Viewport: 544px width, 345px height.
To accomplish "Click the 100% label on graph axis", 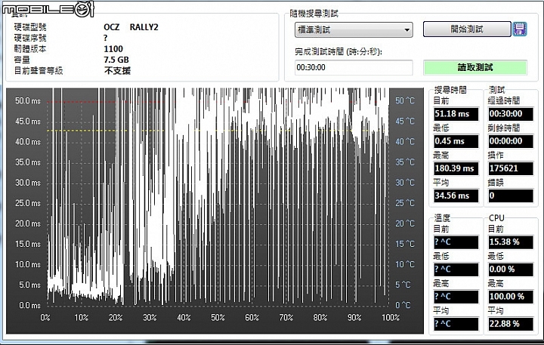I will point(391,318).
